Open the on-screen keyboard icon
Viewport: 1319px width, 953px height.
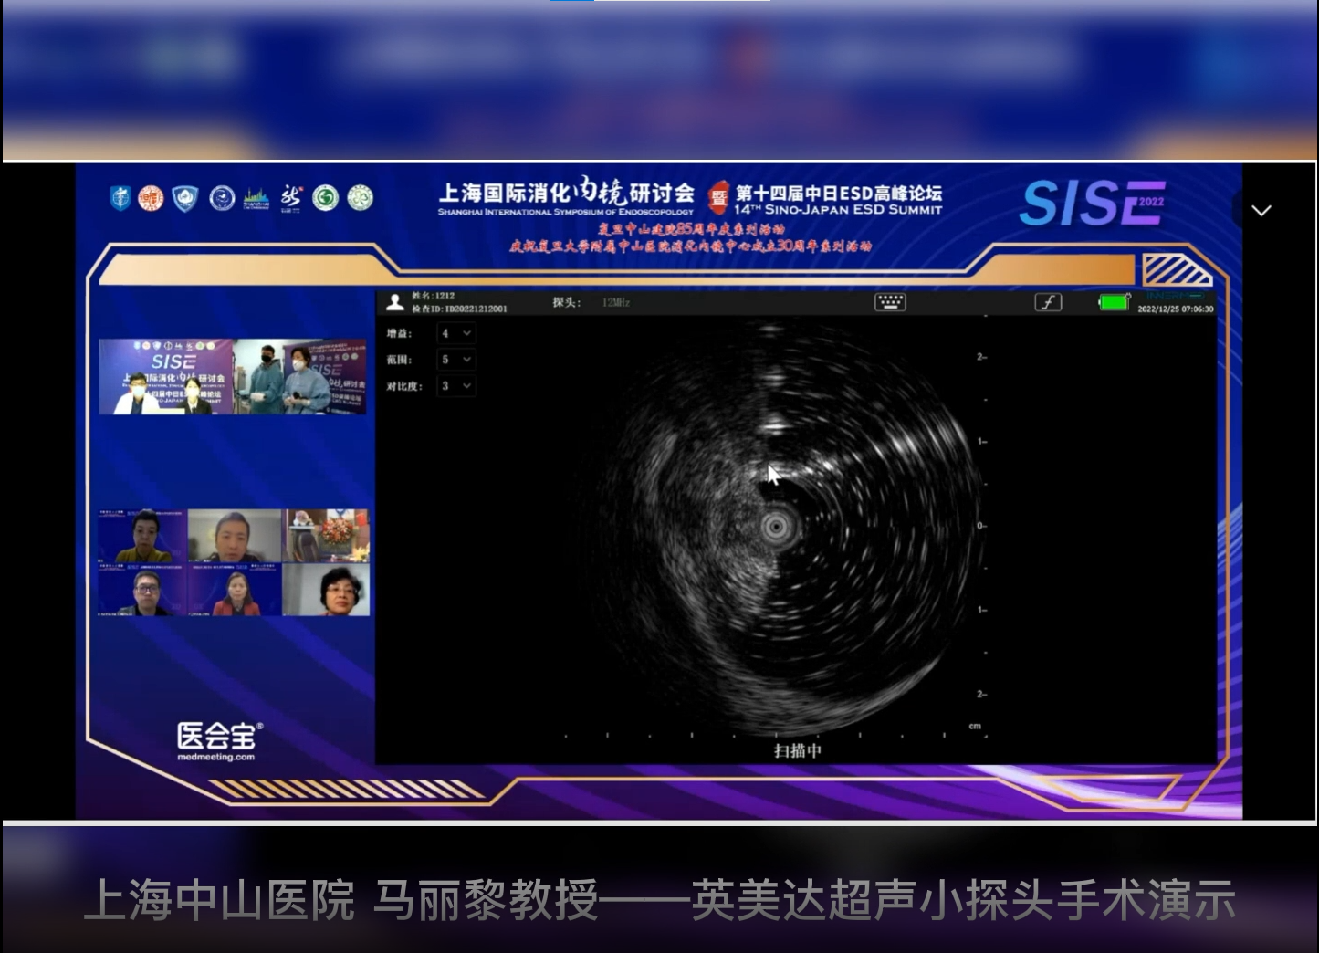pos(890,302)
